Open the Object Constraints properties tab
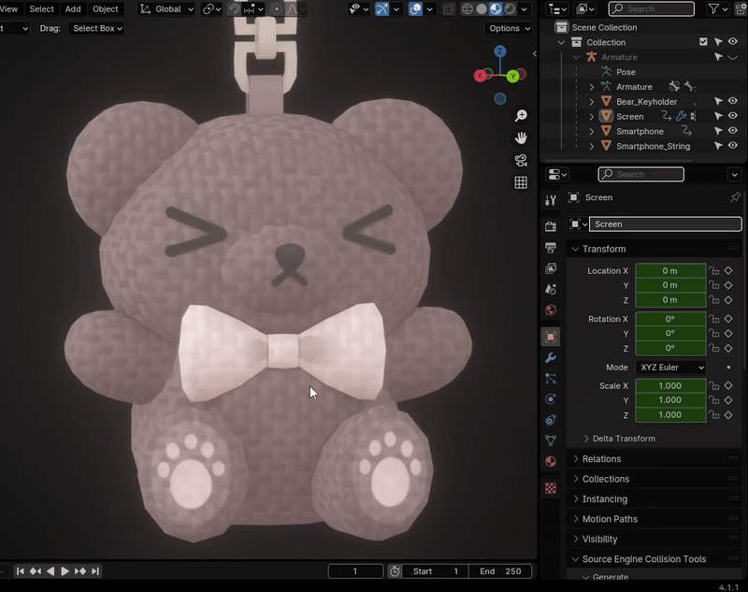Viewport: 748px width, 592px height. [551, 420]
